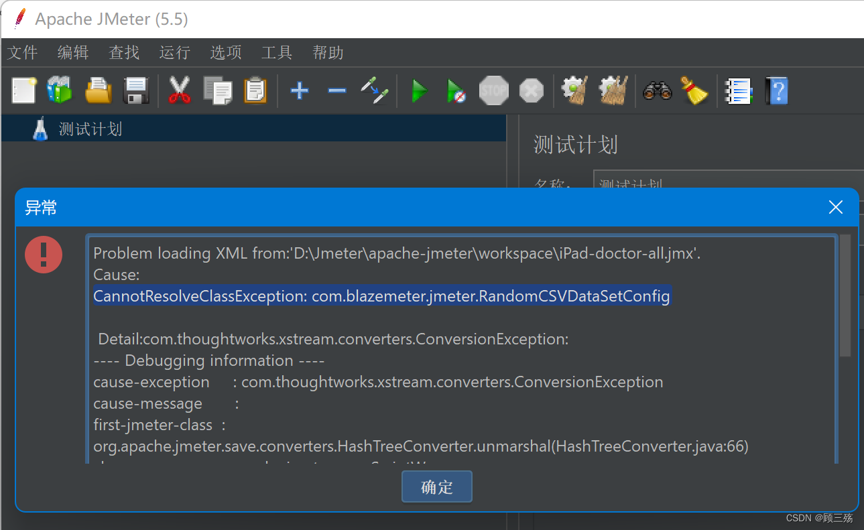This screenshot has width=864, height=530.
Task: Open the 编辑 menu
Action: point(73,52)
